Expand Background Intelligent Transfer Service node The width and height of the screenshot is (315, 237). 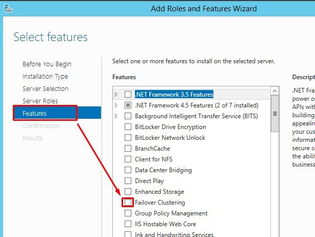116,116
